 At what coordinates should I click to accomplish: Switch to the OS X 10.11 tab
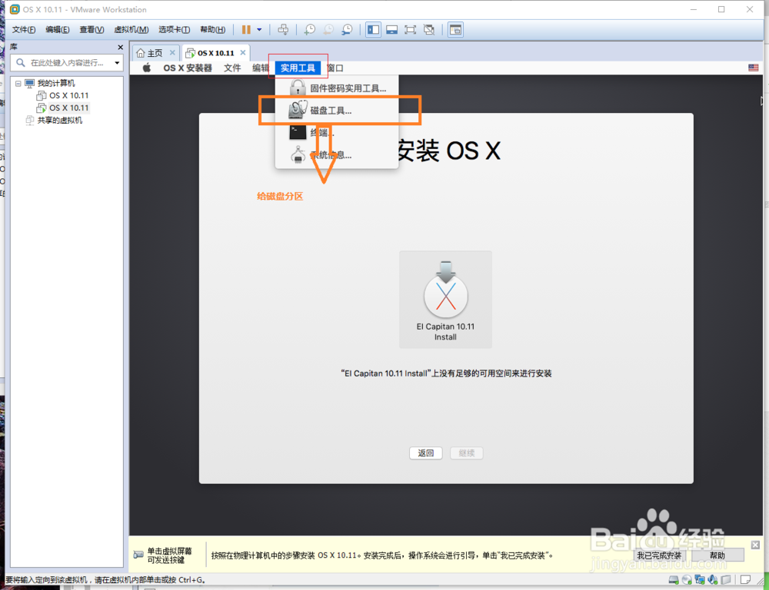coord(216,53)
